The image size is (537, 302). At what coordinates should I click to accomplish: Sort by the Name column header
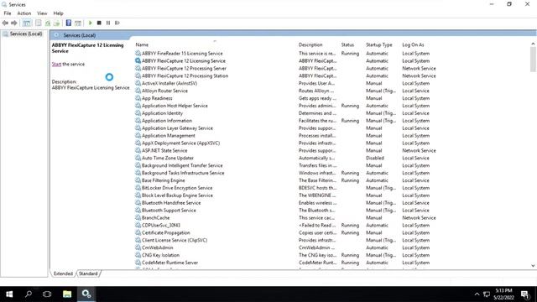click(x=142, y=44)
